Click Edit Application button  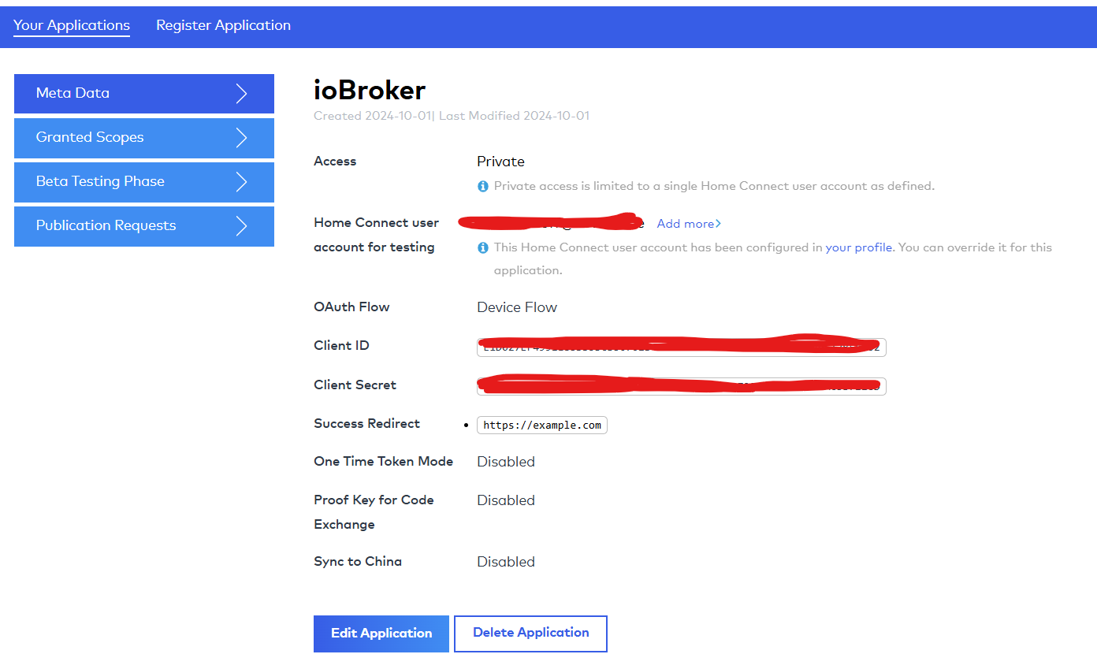click(381, 634)
